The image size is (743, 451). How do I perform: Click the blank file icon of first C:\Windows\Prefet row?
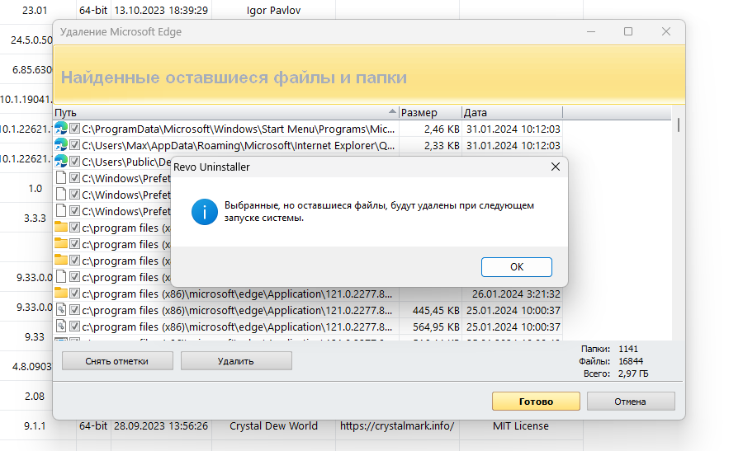60,178
